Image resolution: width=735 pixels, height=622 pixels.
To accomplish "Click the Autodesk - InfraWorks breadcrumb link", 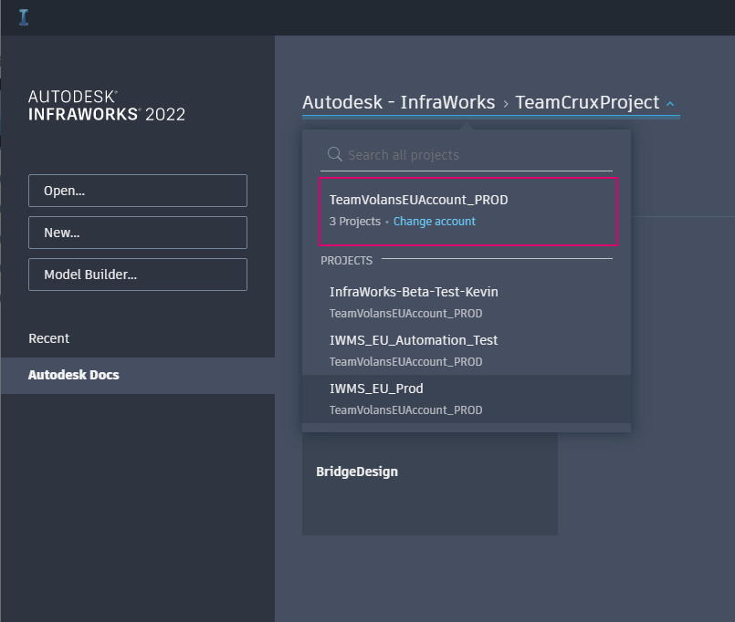I will [x=396, y=101].
